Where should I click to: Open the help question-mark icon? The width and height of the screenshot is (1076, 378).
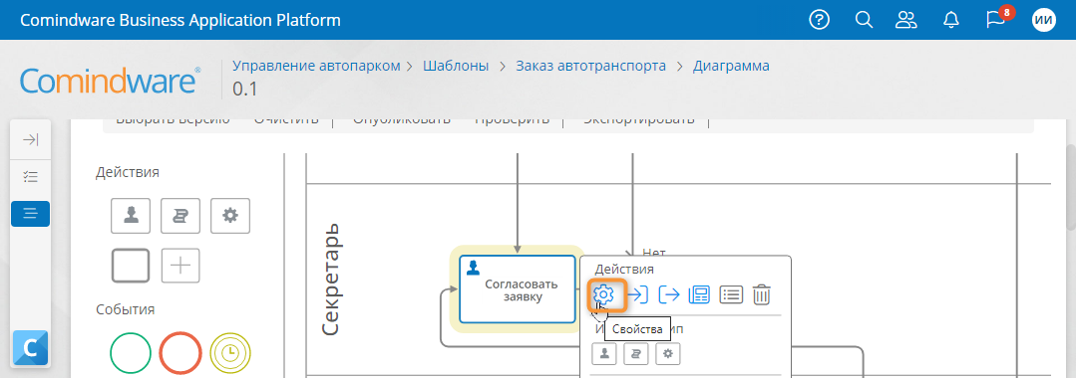pos(820,20)
